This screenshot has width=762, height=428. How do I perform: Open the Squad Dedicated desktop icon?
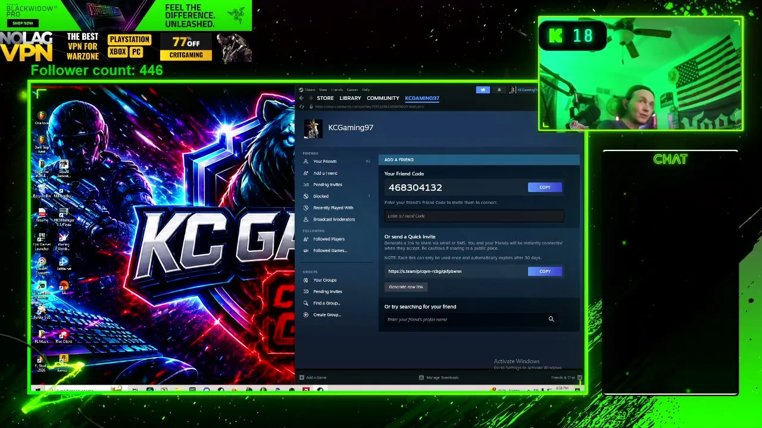tap(64, 169)
